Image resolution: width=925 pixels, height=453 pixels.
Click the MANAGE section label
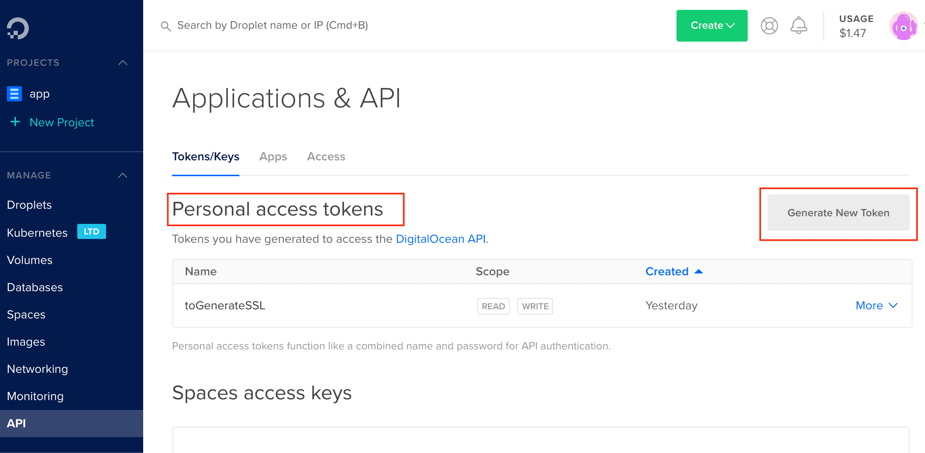tap(29, 175)
